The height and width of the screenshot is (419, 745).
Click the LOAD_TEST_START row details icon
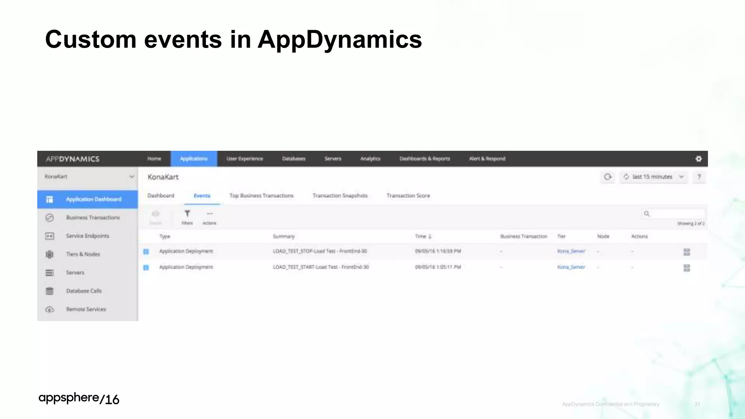click(x=686, y=268)
